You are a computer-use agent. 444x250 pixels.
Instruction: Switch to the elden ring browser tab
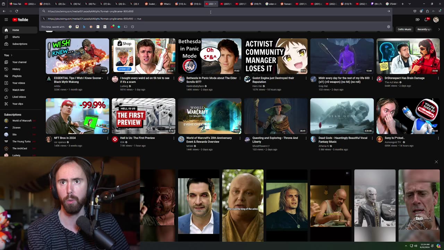(x=271, y=4)
